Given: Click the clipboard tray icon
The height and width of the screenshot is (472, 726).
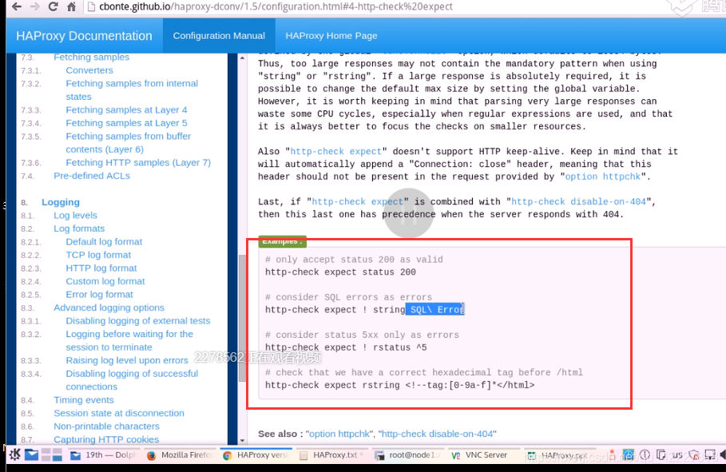Looking at the screenshot, I should pos(661,455).
